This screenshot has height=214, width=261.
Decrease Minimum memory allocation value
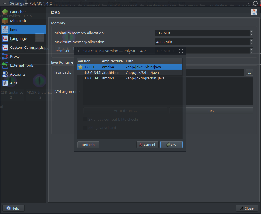tap(251, 34)
